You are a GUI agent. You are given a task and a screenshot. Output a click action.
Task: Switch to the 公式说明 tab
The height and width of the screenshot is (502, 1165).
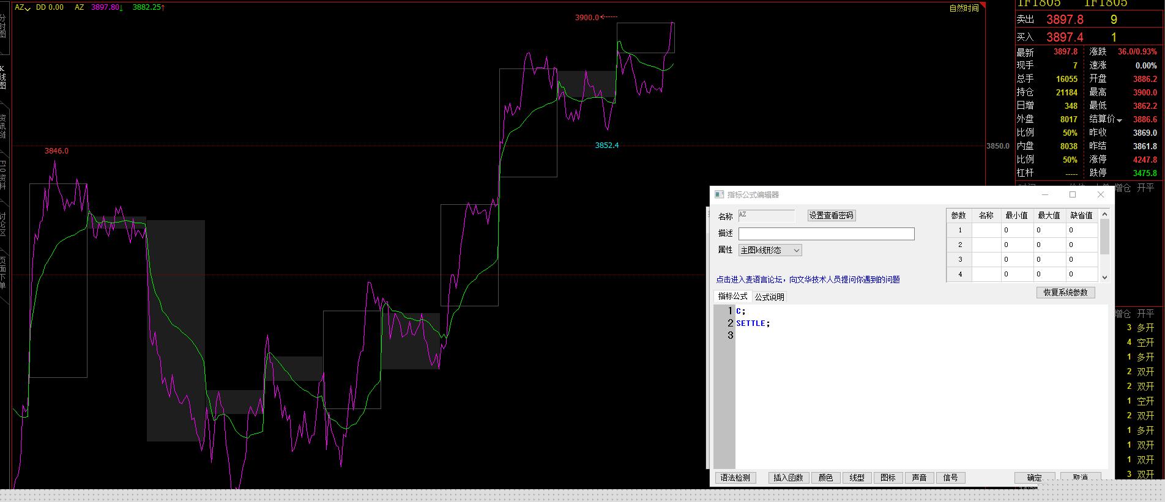click(769, 297)
